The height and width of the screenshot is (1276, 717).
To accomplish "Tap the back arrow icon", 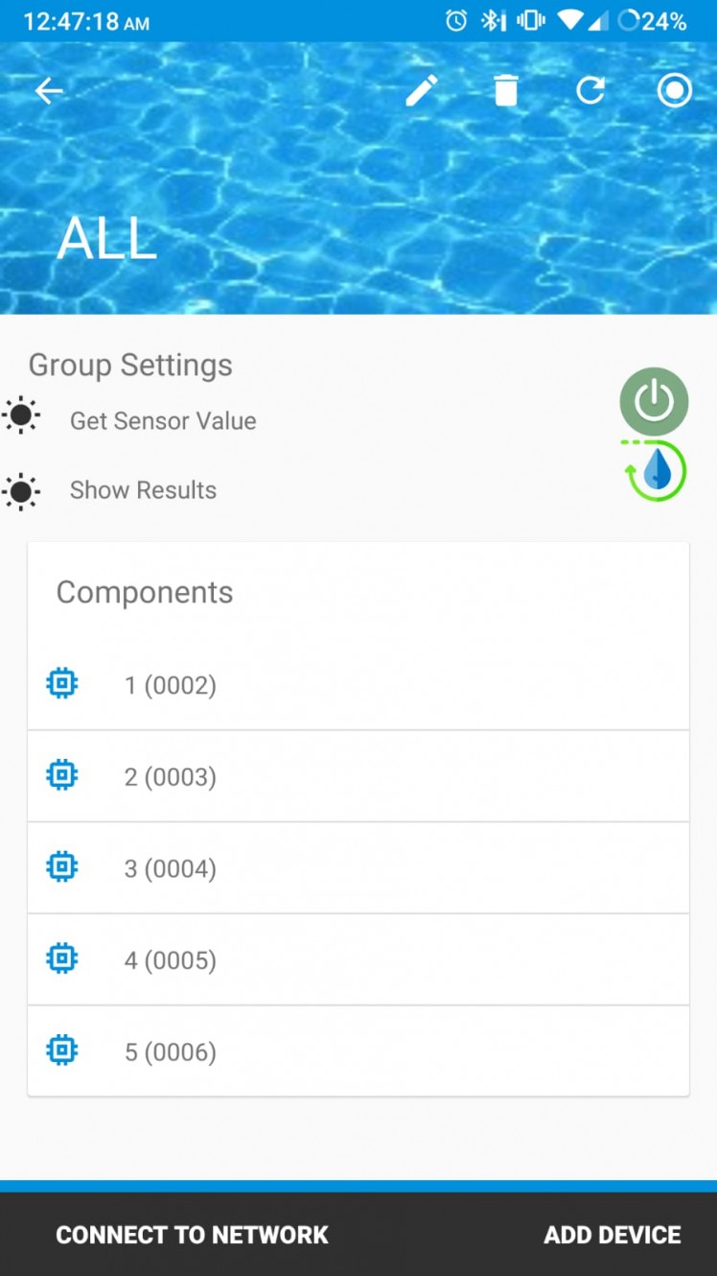I will (48, 91).
